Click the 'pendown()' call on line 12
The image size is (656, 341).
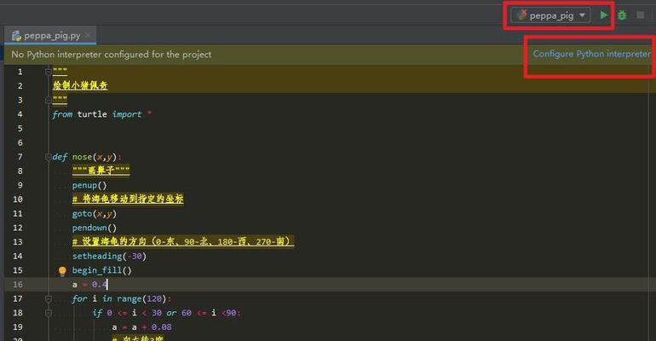coord(94,228)
